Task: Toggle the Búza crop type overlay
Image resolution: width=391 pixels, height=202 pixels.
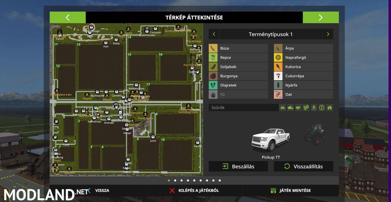Action: point(238,48)
